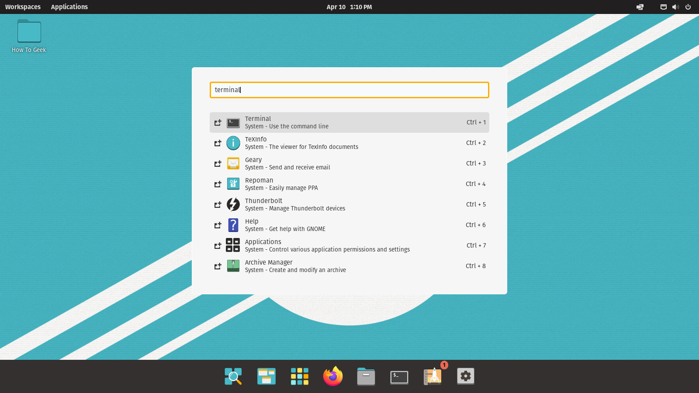The image size is (699, 393).
Task: Click 'System - Get help with GNOME' description
Action: point(285,229)
